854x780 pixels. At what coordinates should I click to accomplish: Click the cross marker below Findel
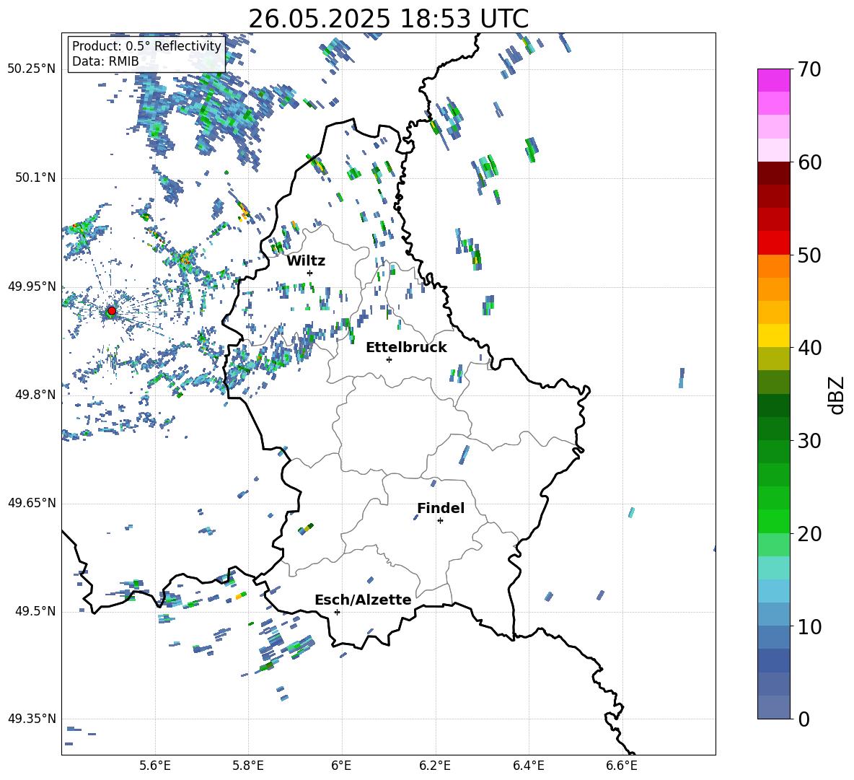click(x=440, y=521)
